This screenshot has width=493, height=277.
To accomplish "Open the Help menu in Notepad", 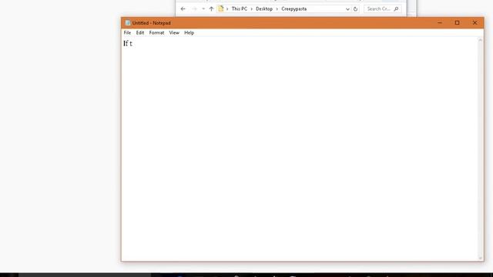I will tap(189, 32).
